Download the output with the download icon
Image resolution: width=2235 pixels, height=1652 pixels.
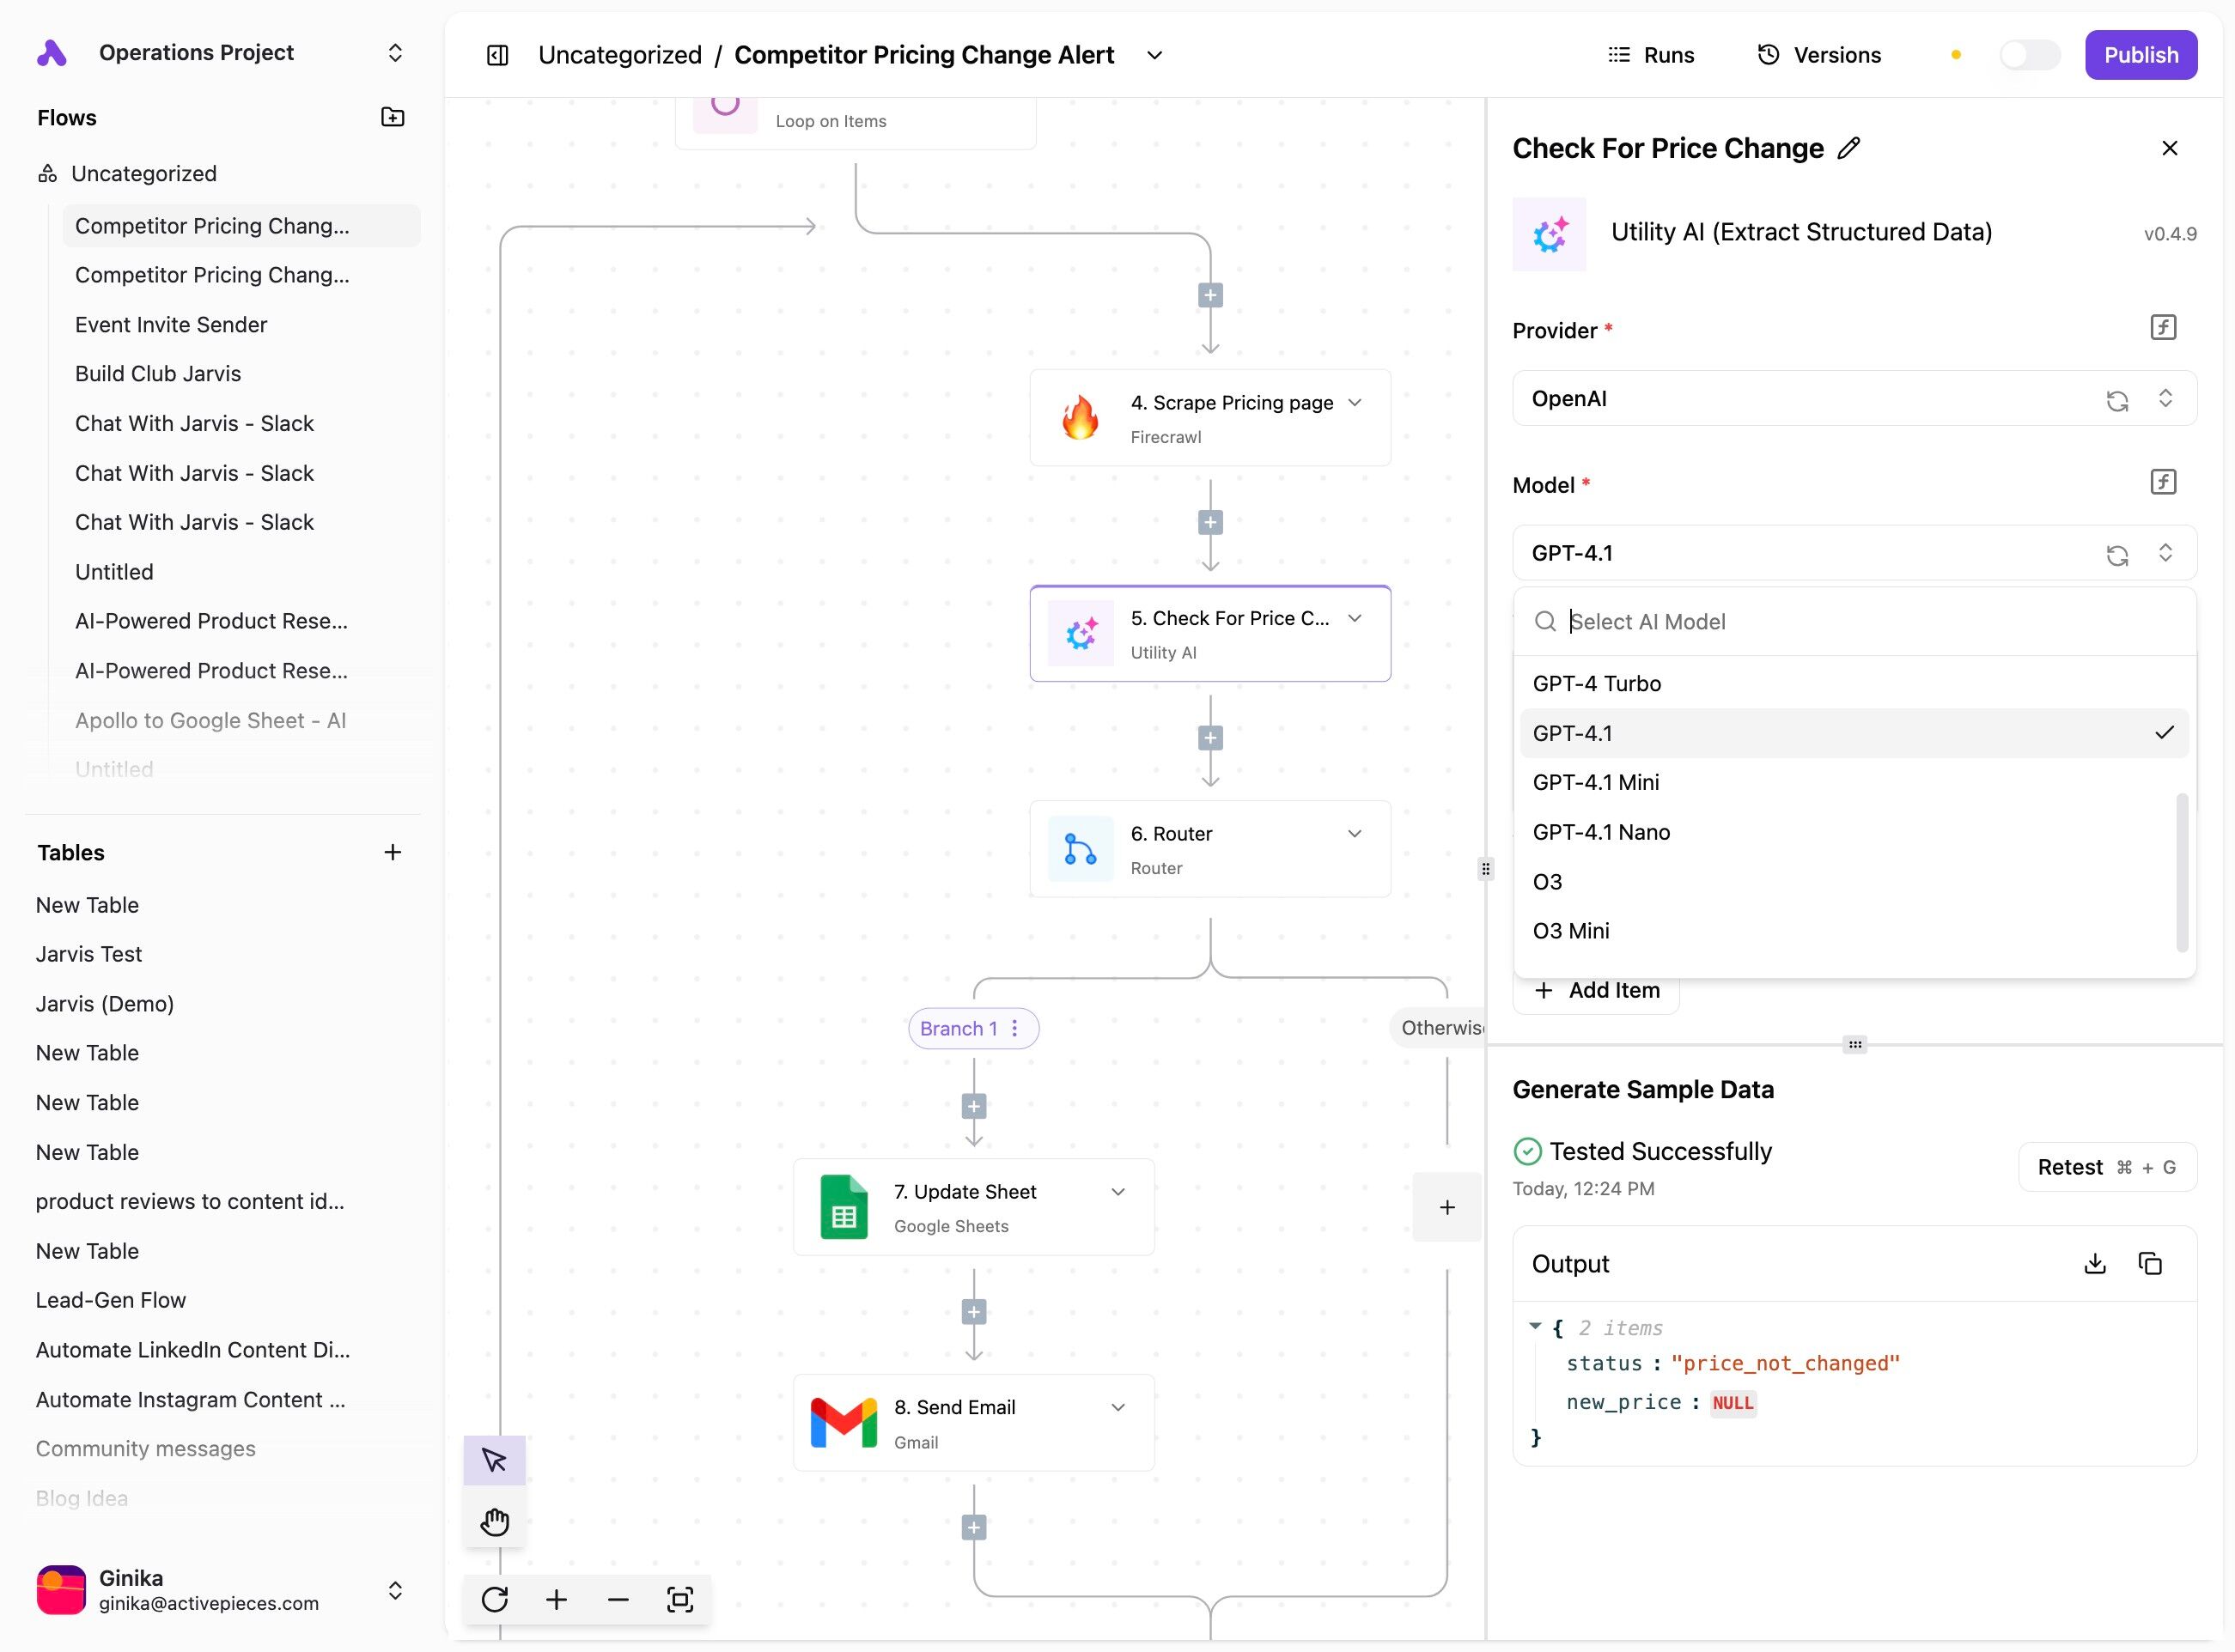tap(2095, 1264)
